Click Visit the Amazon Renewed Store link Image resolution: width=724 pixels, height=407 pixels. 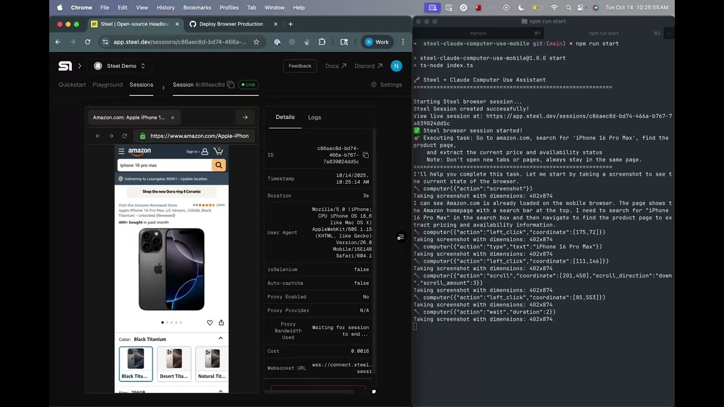click(148, 205)
